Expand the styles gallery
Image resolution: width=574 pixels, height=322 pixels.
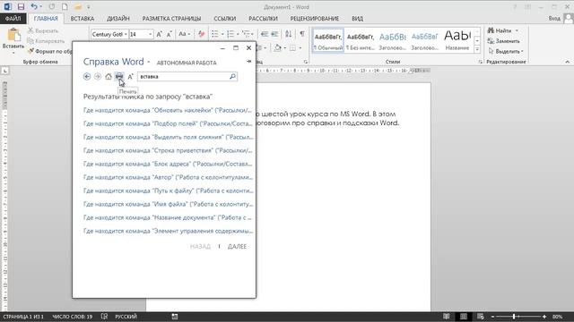tap(477, 50)
